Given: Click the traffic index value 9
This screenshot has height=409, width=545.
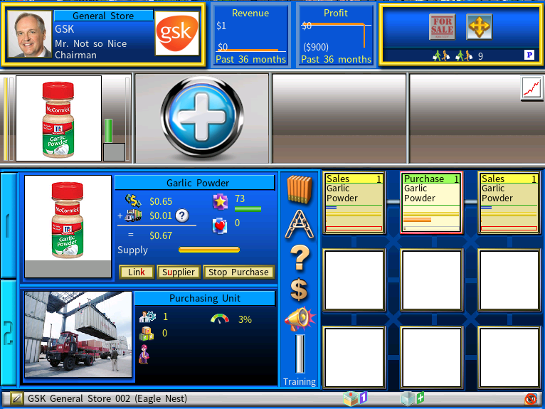Looking at the screenshot, I should pyautogui.click(x=480, y=56).
